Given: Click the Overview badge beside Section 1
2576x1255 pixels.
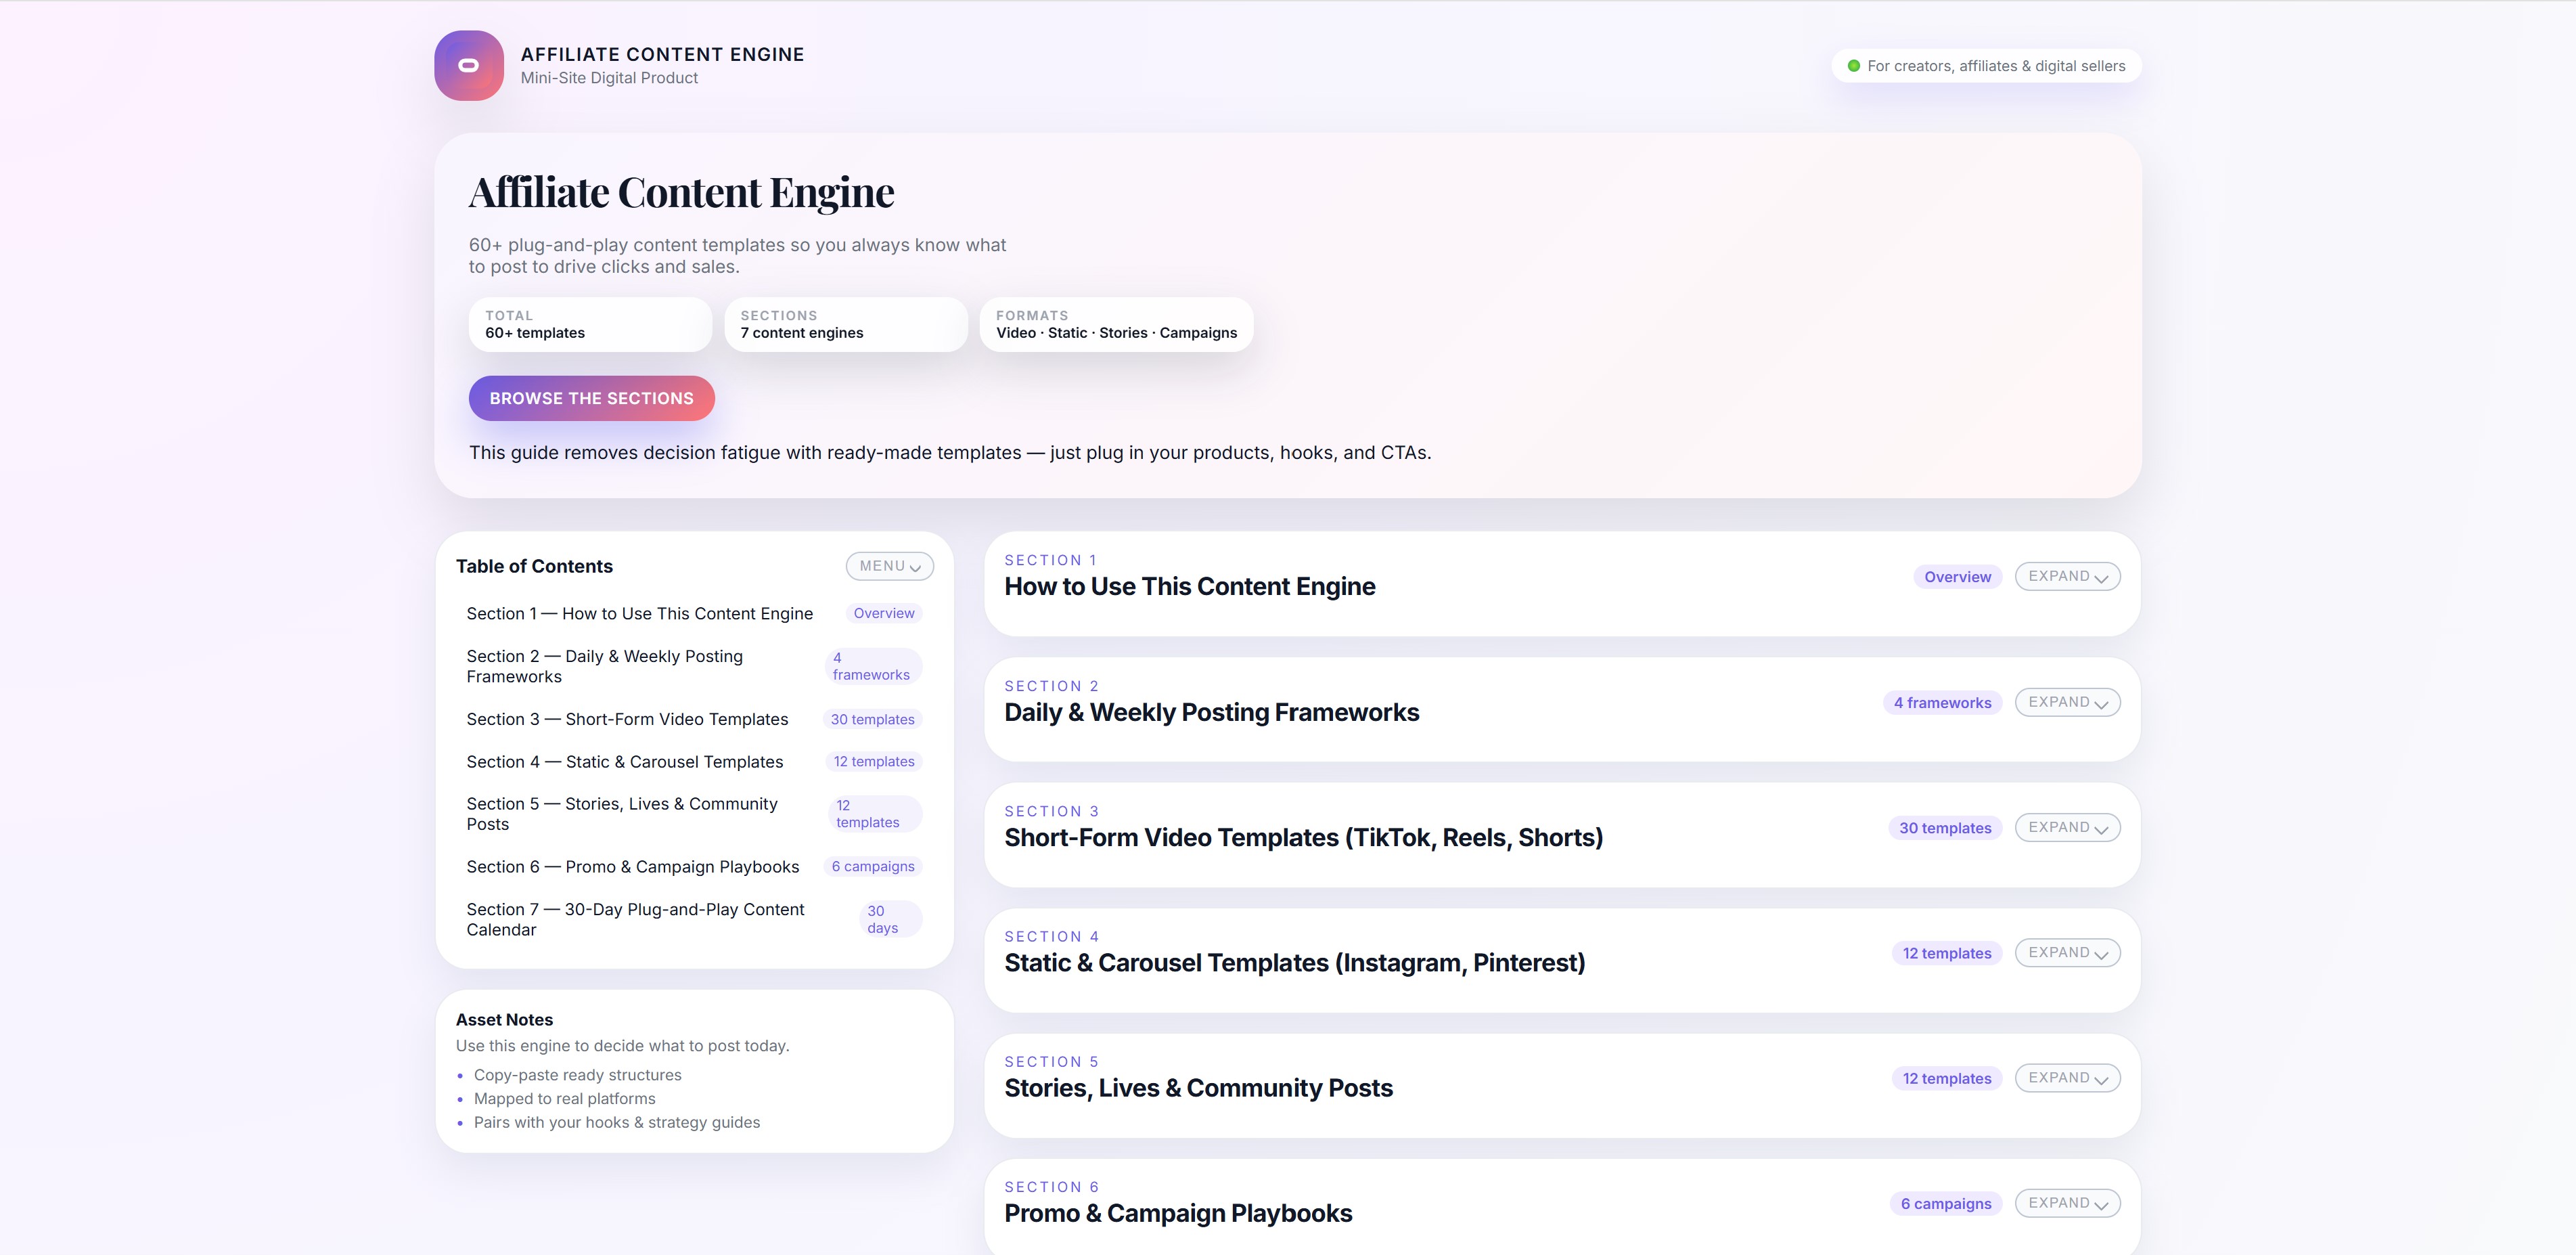Looking at the screenshot, I should click(x=1957, y=576).
